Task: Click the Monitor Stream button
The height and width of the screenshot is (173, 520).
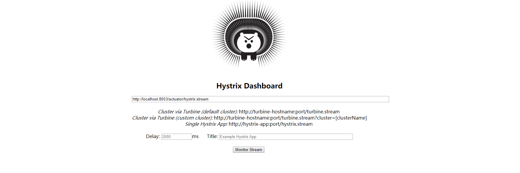Action: (249, 150)
